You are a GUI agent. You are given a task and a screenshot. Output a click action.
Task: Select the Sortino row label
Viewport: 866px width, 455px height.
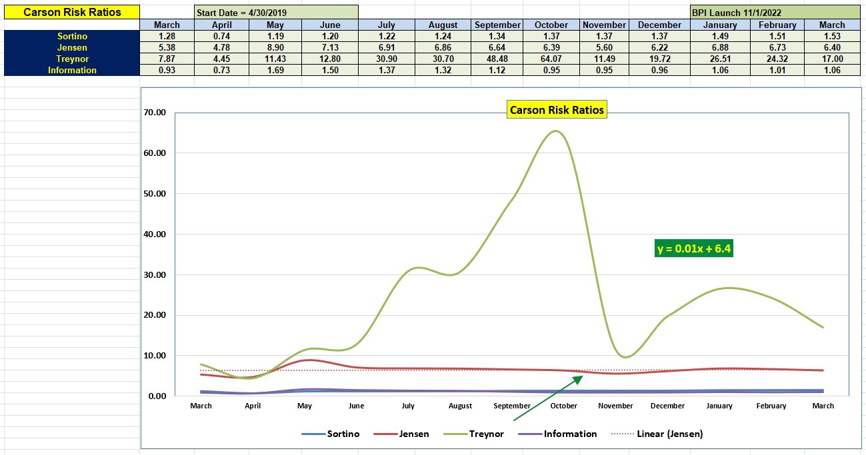point(71,36)
